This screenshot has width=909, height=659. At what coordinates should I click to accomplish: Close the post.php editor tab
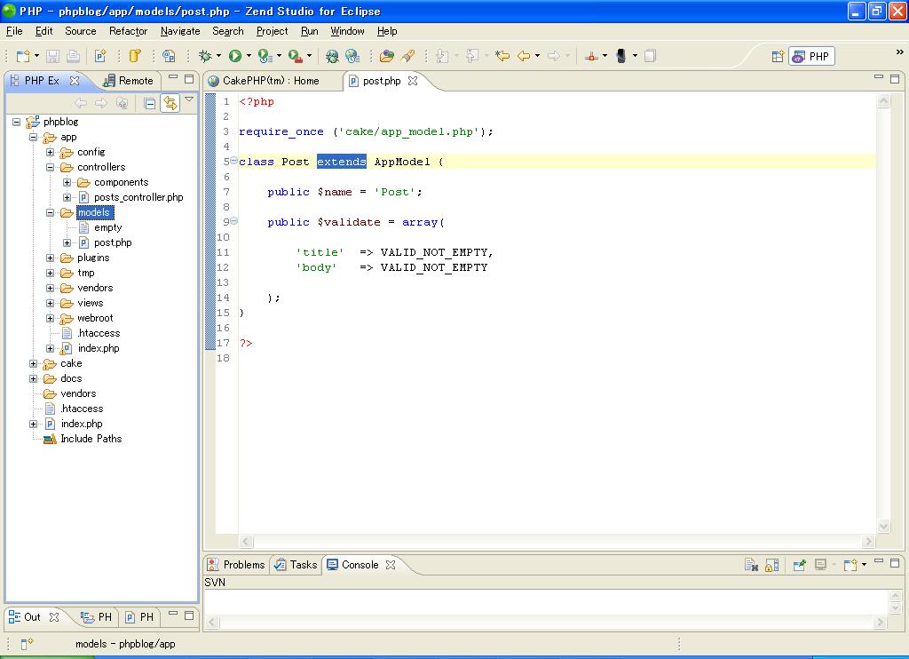413,81
